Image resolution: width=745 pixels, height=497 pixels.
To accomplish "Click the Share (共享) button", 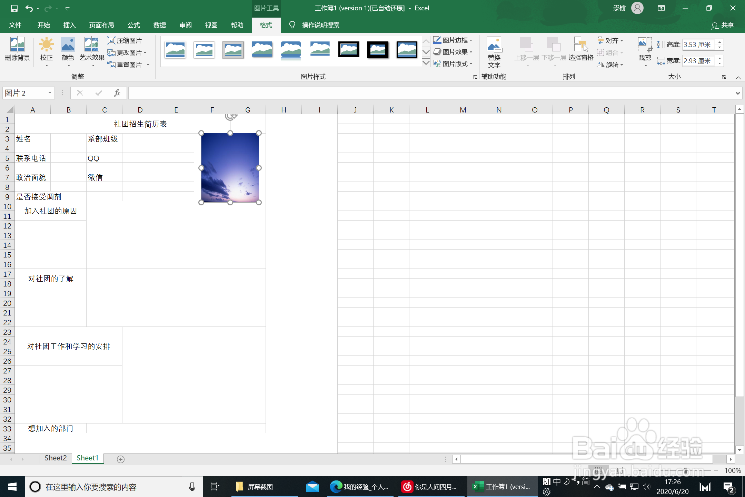I will pos(723,25).
